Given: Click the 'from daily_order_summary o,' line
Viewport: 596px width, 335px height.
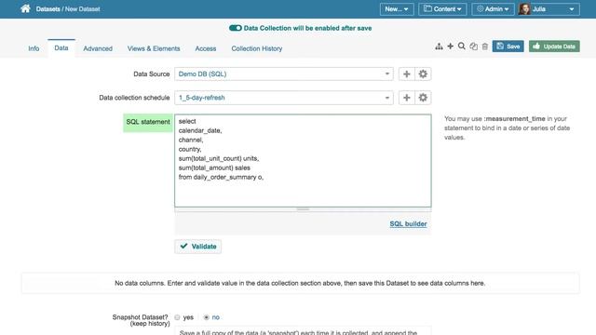Looking at the screenshot, I should pos(221,177).
